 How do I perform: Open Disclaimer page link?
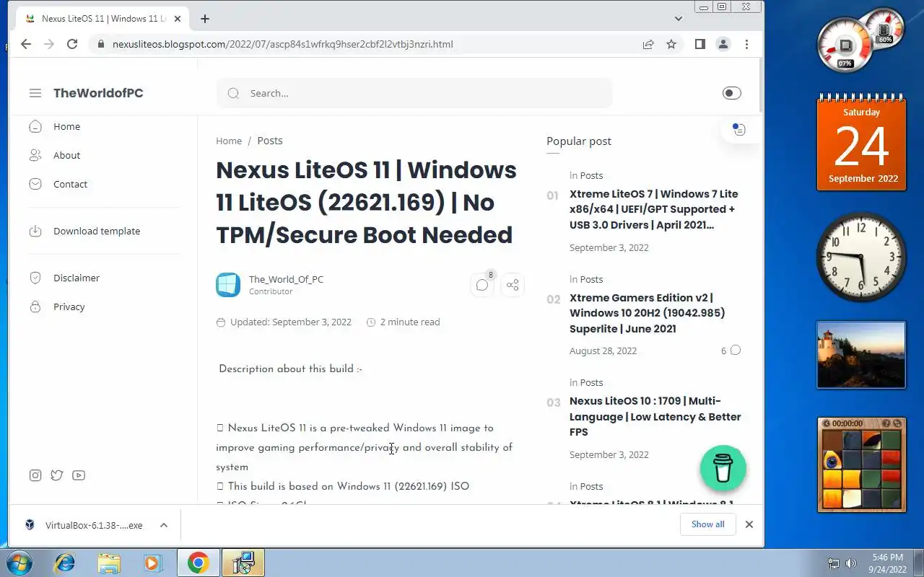[77, 278]
